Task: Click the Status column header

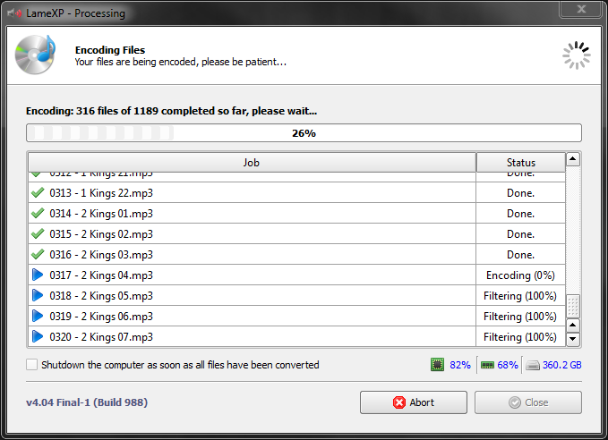Action: 521,162
